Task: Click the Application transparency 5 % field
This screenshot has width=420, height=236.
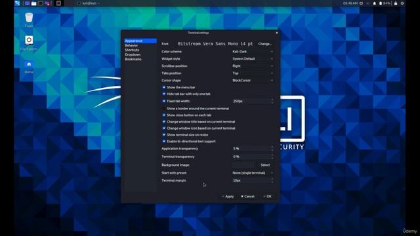Action: click(253, 149)
